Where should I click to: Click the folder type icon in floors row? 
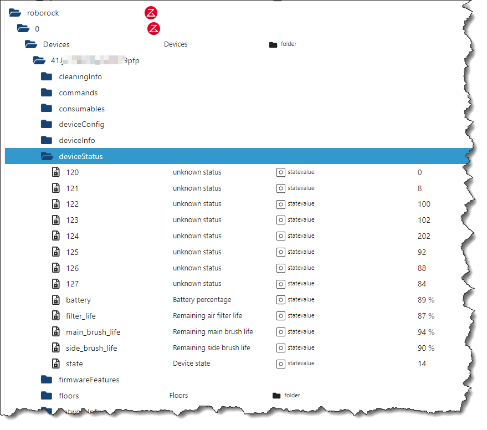[276, 396]
